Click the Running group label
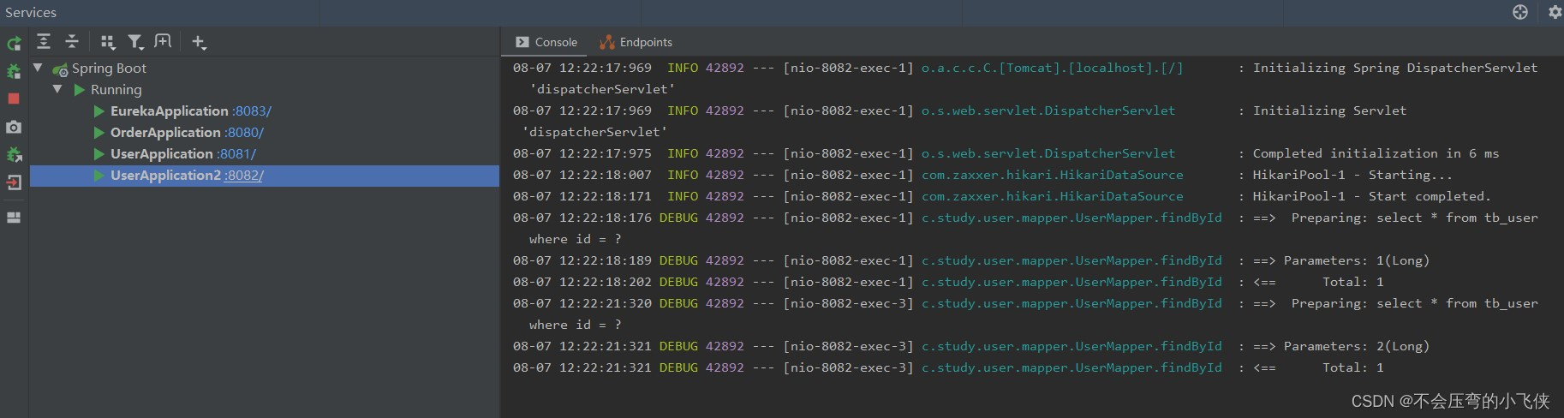This screenshot has height=418, width=1564. pos(116,90)
